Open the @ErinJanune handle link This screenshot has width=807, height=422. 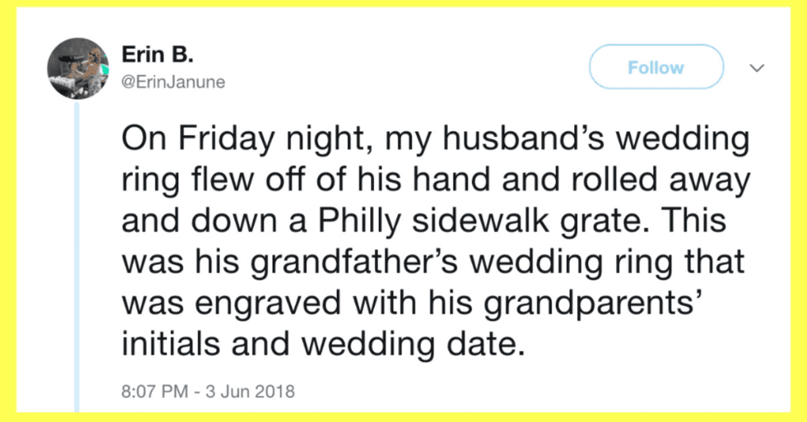pyautogui.click(x=174, y=82)
